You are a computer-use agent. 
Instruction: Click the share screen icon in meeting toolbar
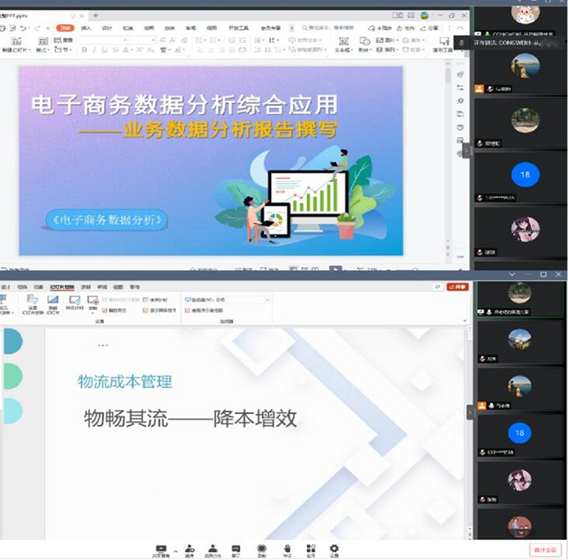pos(161,549)
